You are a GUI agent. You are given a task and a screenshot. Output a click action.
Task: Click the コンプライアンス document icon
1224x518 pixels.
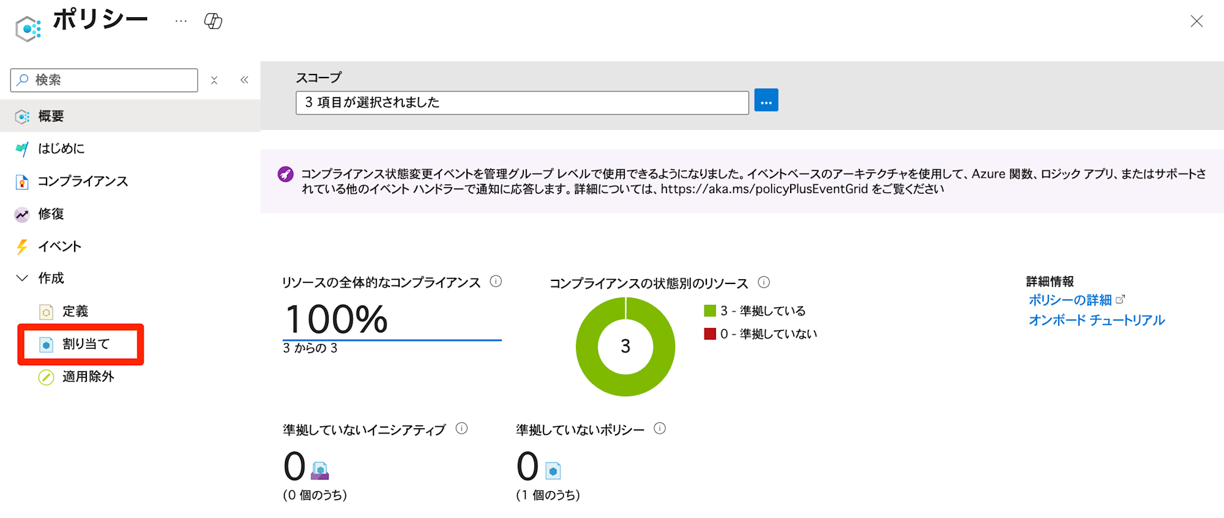22,182
